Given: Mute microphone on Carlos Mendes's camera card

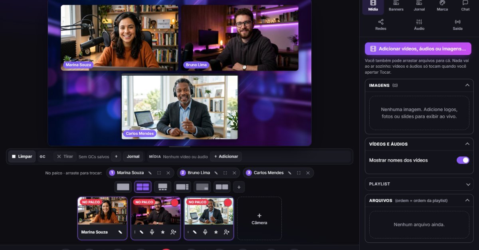Looking at the screenshot, I should [x=205, y=232].
